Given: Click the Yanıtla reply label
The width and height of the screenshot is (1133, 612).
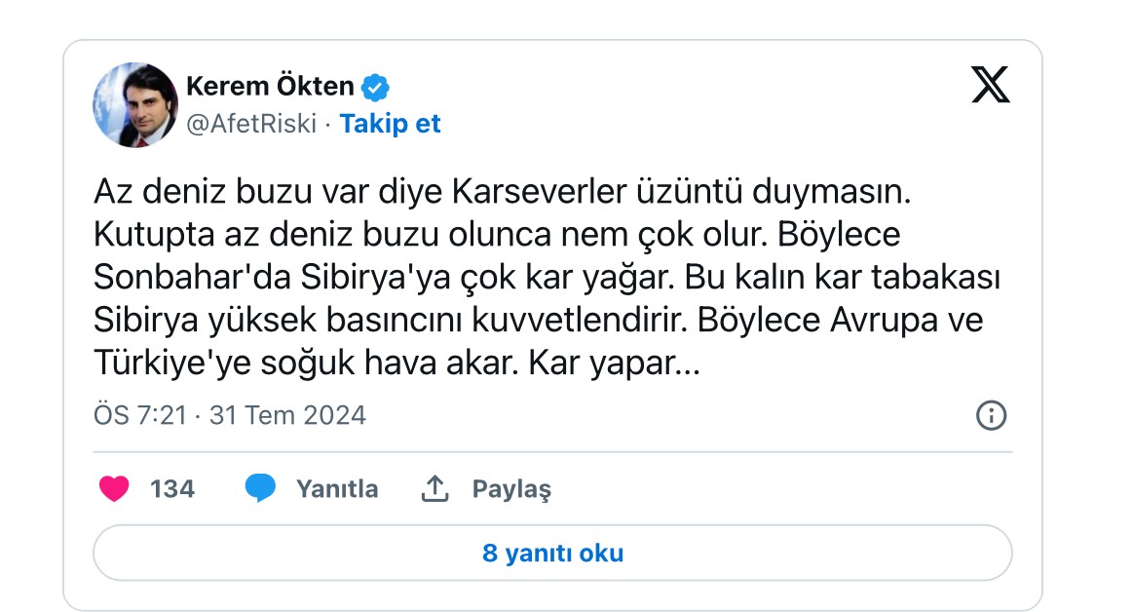Looking at the screenshot, I should pos(337,488).
